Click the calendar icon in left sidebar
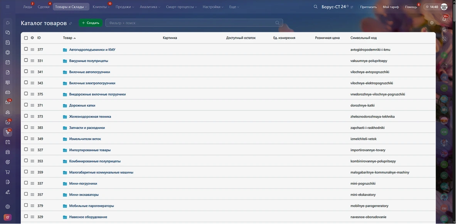Image resolution: width=456 pixels, height=224 pixels. (8, 62)
